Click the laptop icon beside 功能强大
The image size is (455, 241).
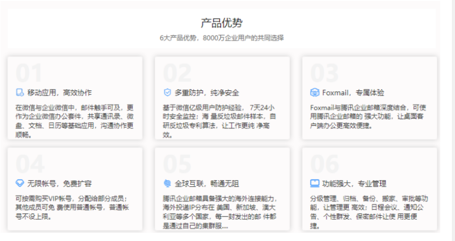click(x=314, y=183)
